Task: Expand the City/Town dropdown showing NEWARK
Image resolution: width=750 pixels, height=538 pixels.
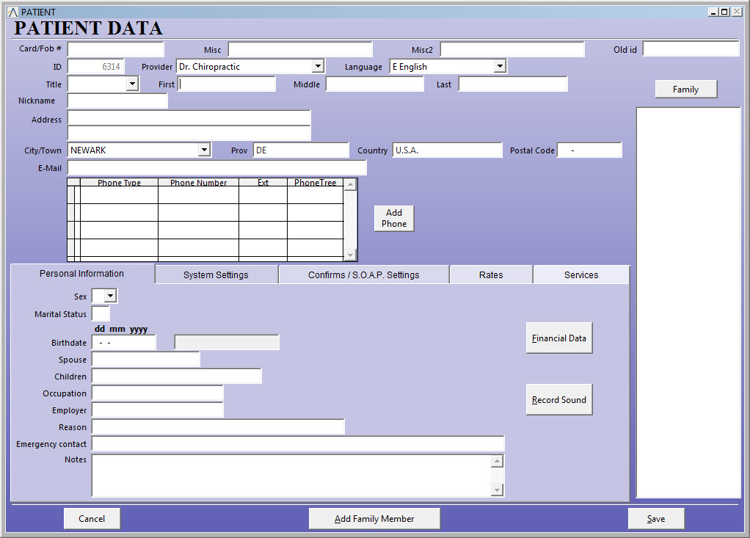Action: pos(204,150)
